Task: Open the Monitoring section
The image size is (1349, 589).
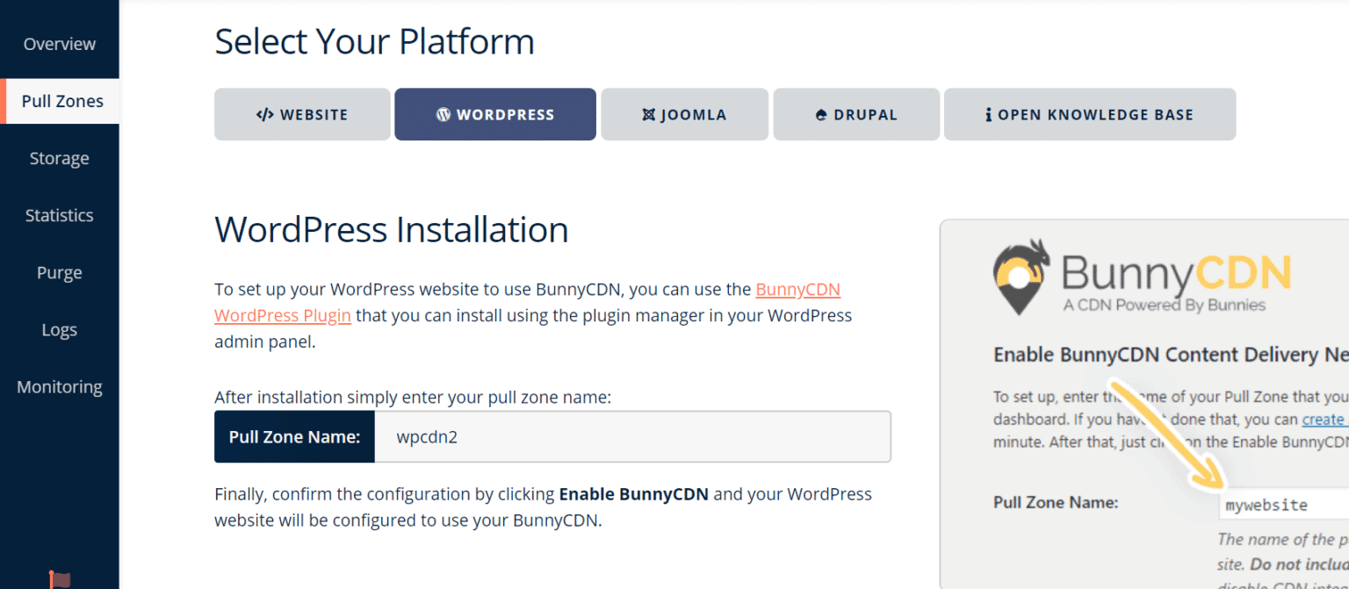Action: coord(60,387)
